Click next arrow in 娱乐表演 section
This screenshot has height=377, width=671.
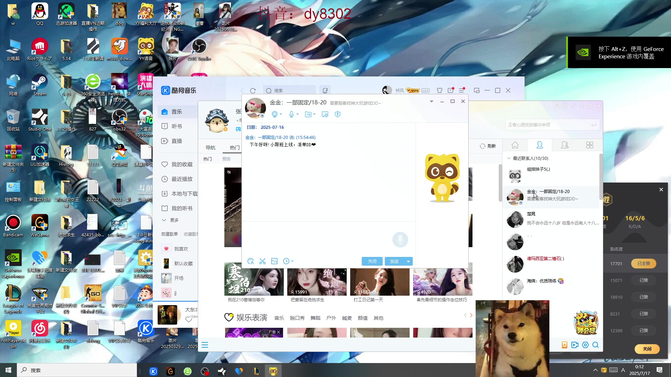point(471,315)
